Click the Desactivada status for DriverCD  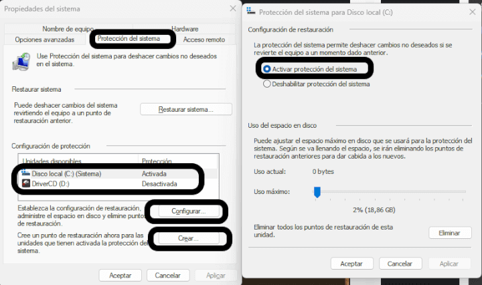159,184
